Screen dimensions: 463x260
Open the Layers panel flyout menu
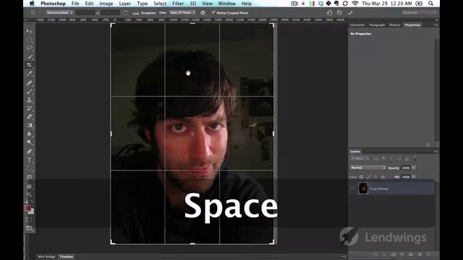tap(436, 151)
